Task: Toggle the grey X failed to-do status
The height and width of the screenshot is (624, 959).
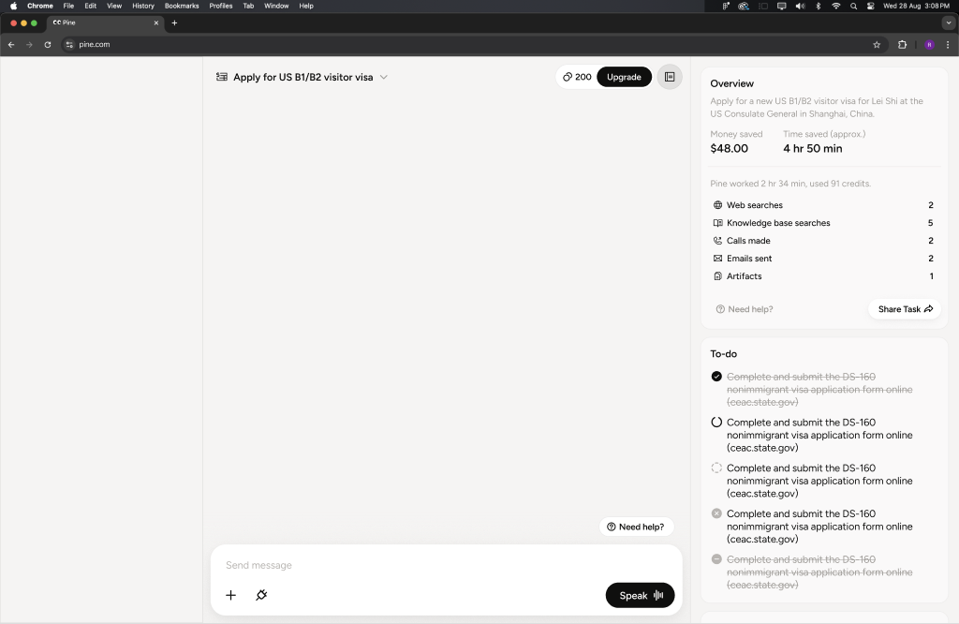Action: pos(716,513)
